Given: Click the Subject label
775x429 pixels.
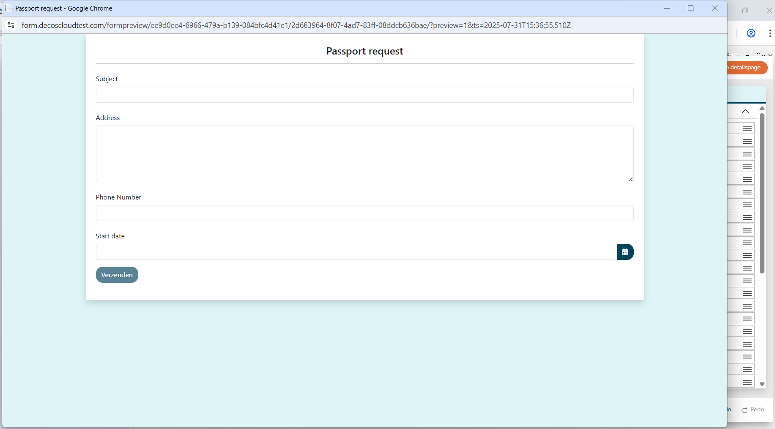Looking at the screenshot, I should pos(107,79).
